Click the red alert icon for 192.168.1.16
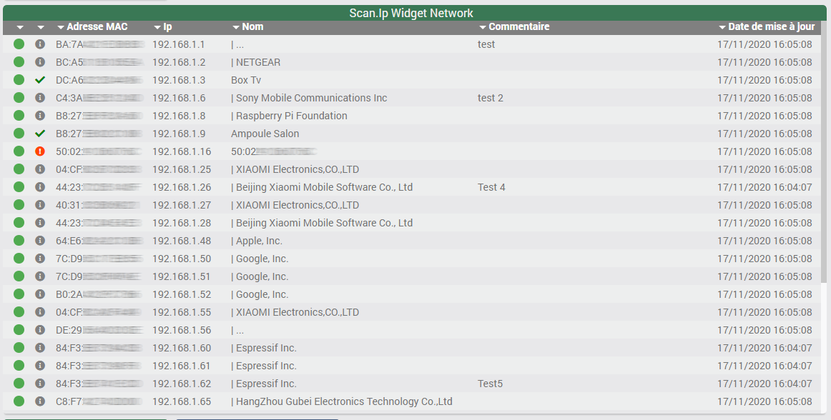The width and height of the screenshot is (831, 420). click(40, 151)
